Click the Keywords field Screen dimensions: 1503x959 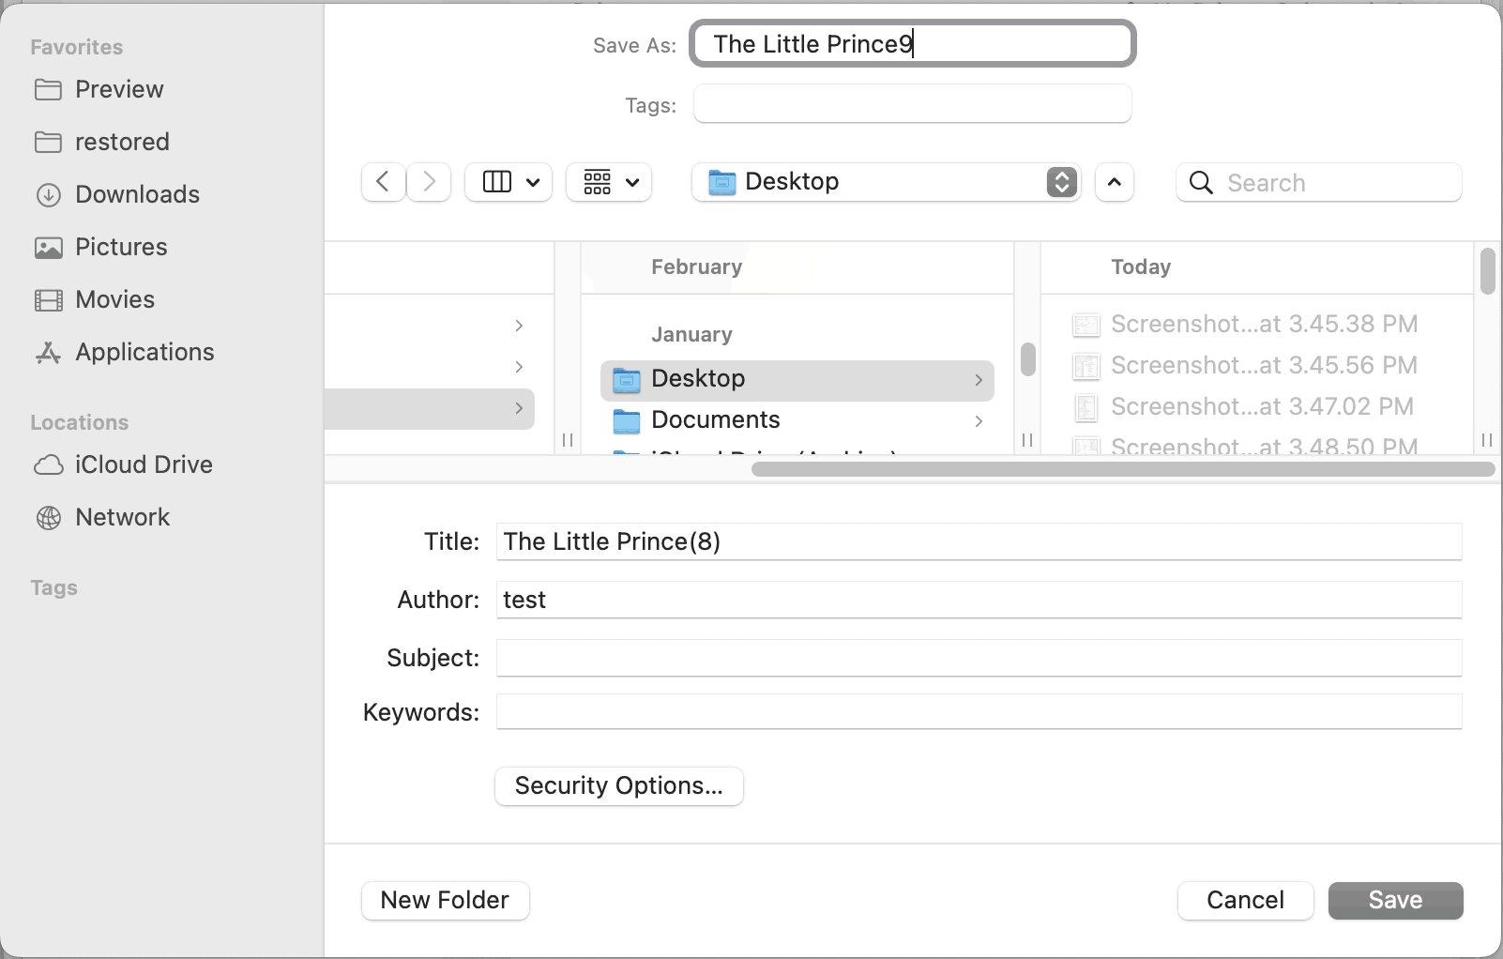979,711
